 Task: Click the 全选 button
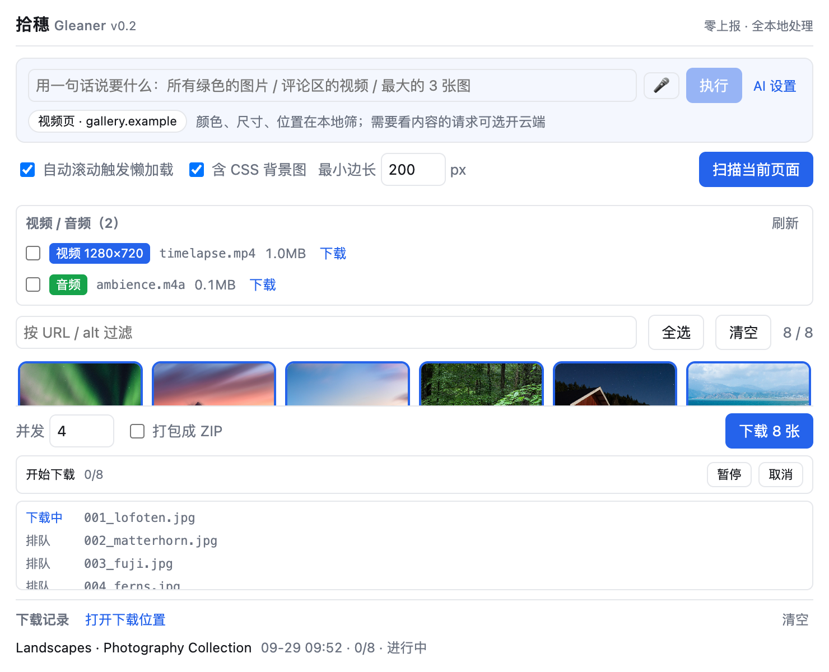[x=676, y=333]
